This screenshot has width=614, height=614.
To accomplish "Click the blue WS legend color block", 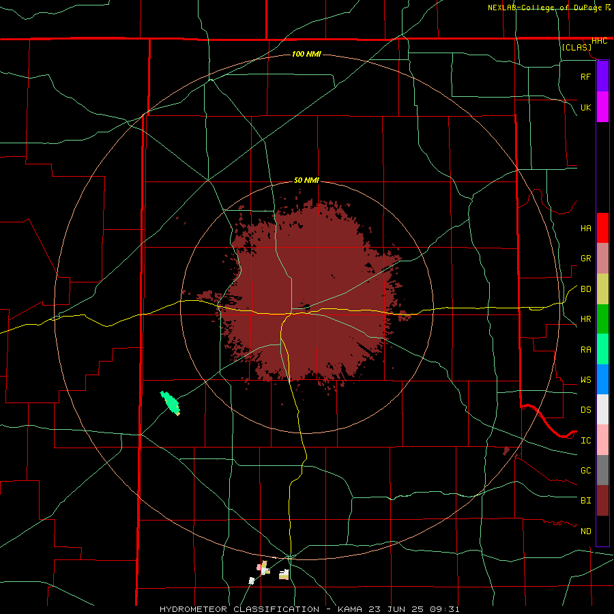I will [602, 379].
